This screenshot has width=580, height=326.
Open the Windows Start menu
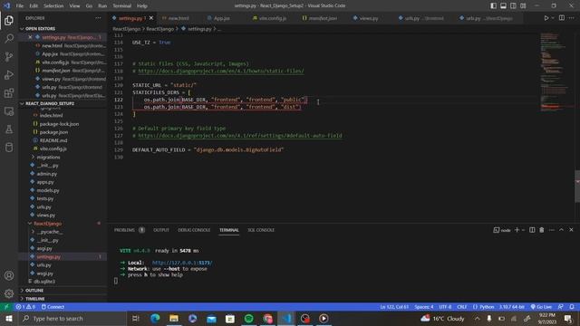click(x=9, y=318)
